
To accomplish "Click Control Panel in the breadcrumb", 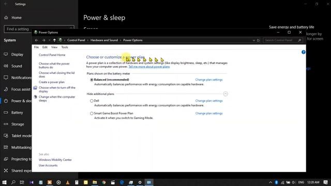I will tap(76, 40).
